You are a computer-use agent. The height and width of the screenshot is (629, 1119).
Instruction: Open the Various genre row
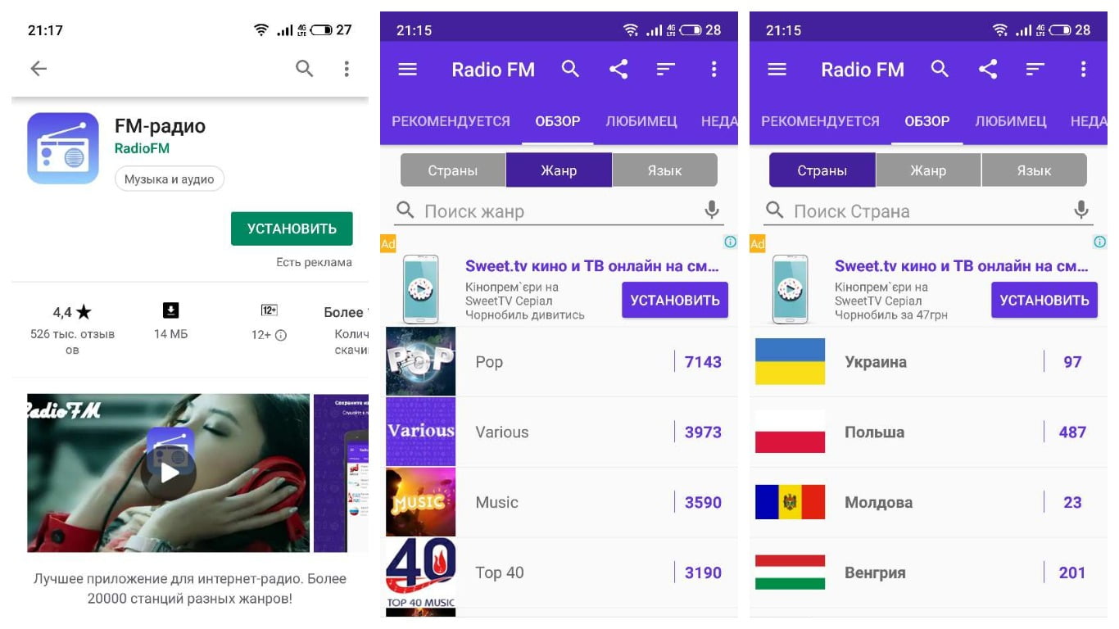pos(559,432)
